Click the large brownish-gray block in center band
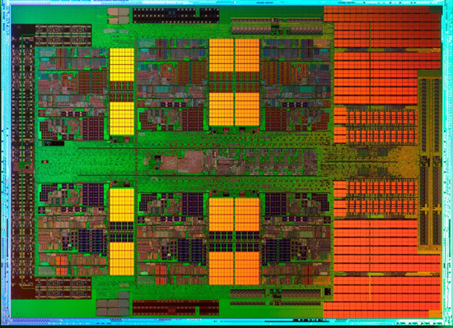The height and width of the screenshot is (328, 453). point(191,162)
